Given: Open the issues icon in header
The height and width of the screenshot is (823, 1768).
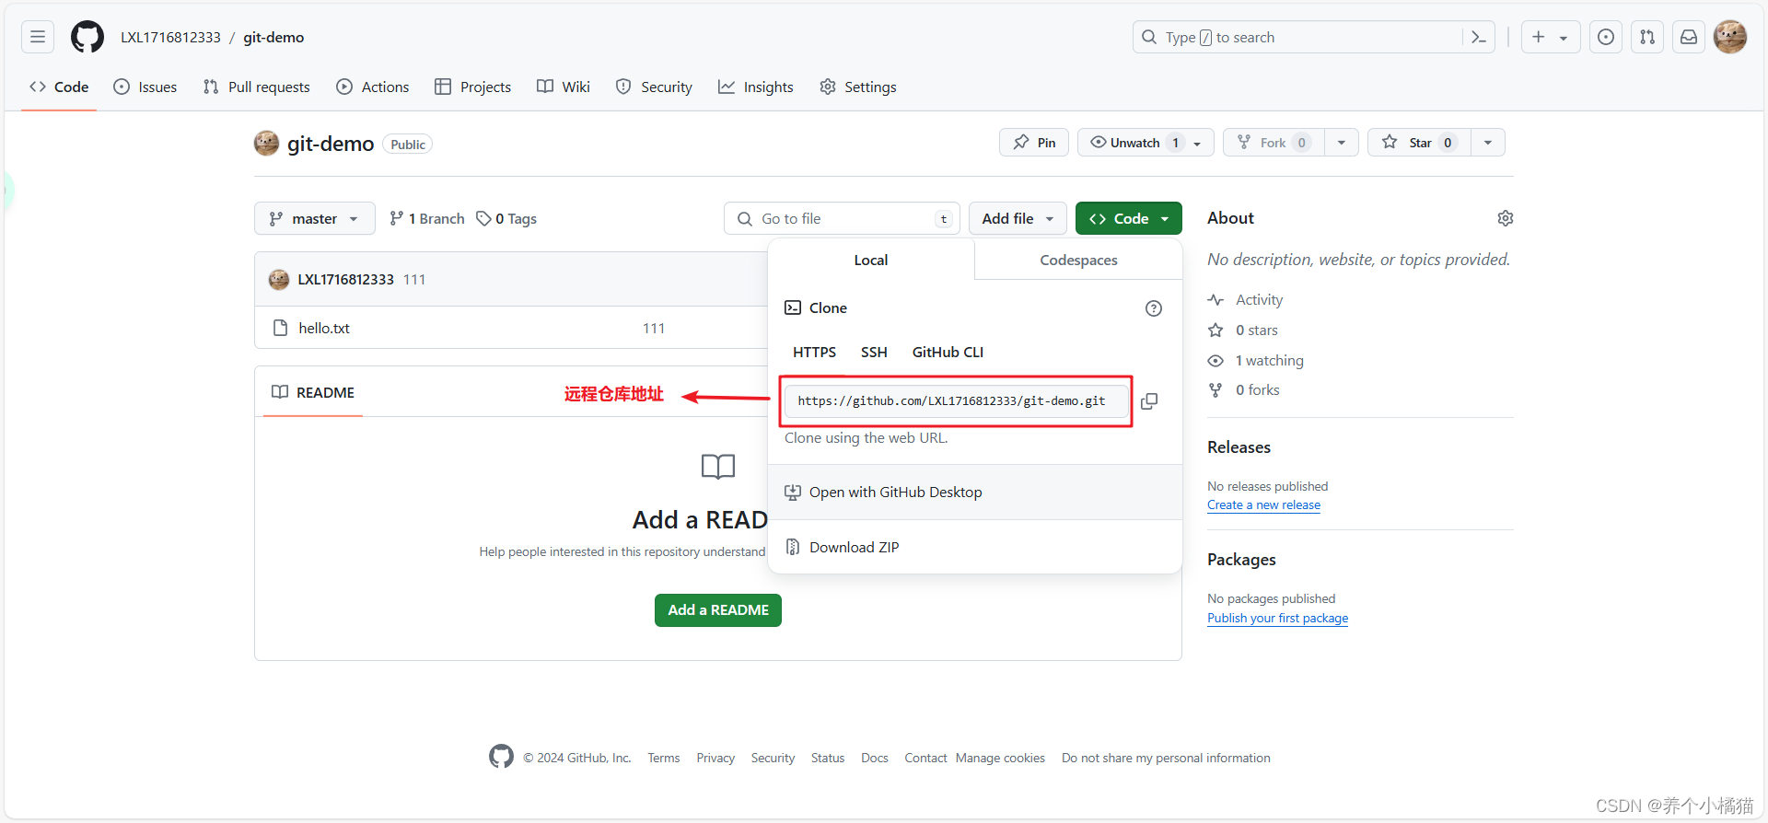Looking at the screenshot, I should 1606,37.
